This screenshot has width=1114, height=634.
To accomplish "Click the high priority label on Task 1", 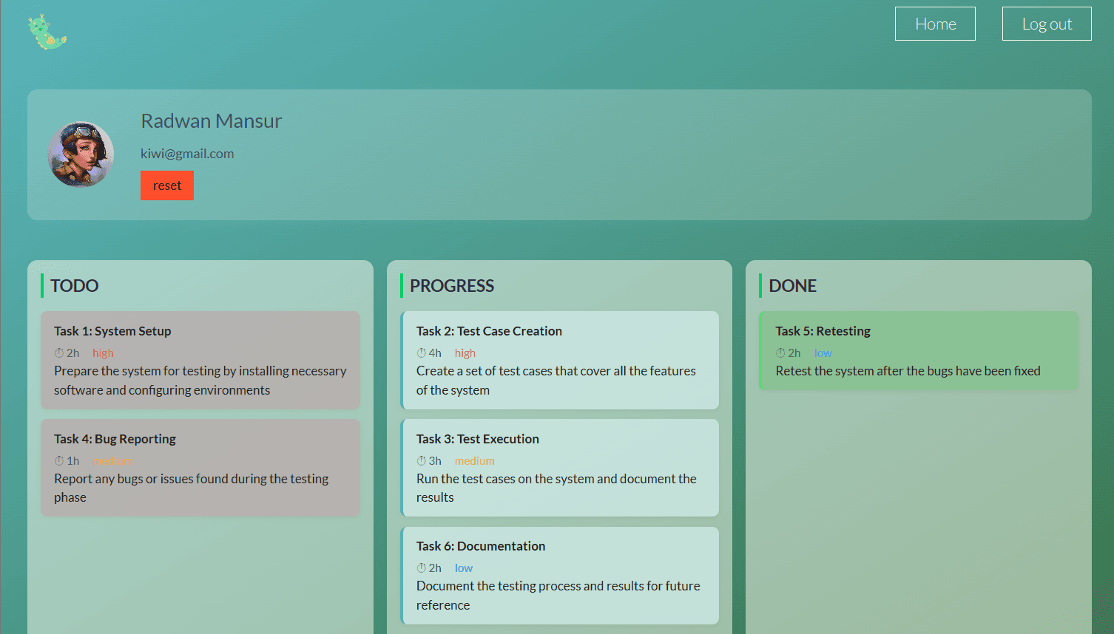I will (x=103, y=352).
